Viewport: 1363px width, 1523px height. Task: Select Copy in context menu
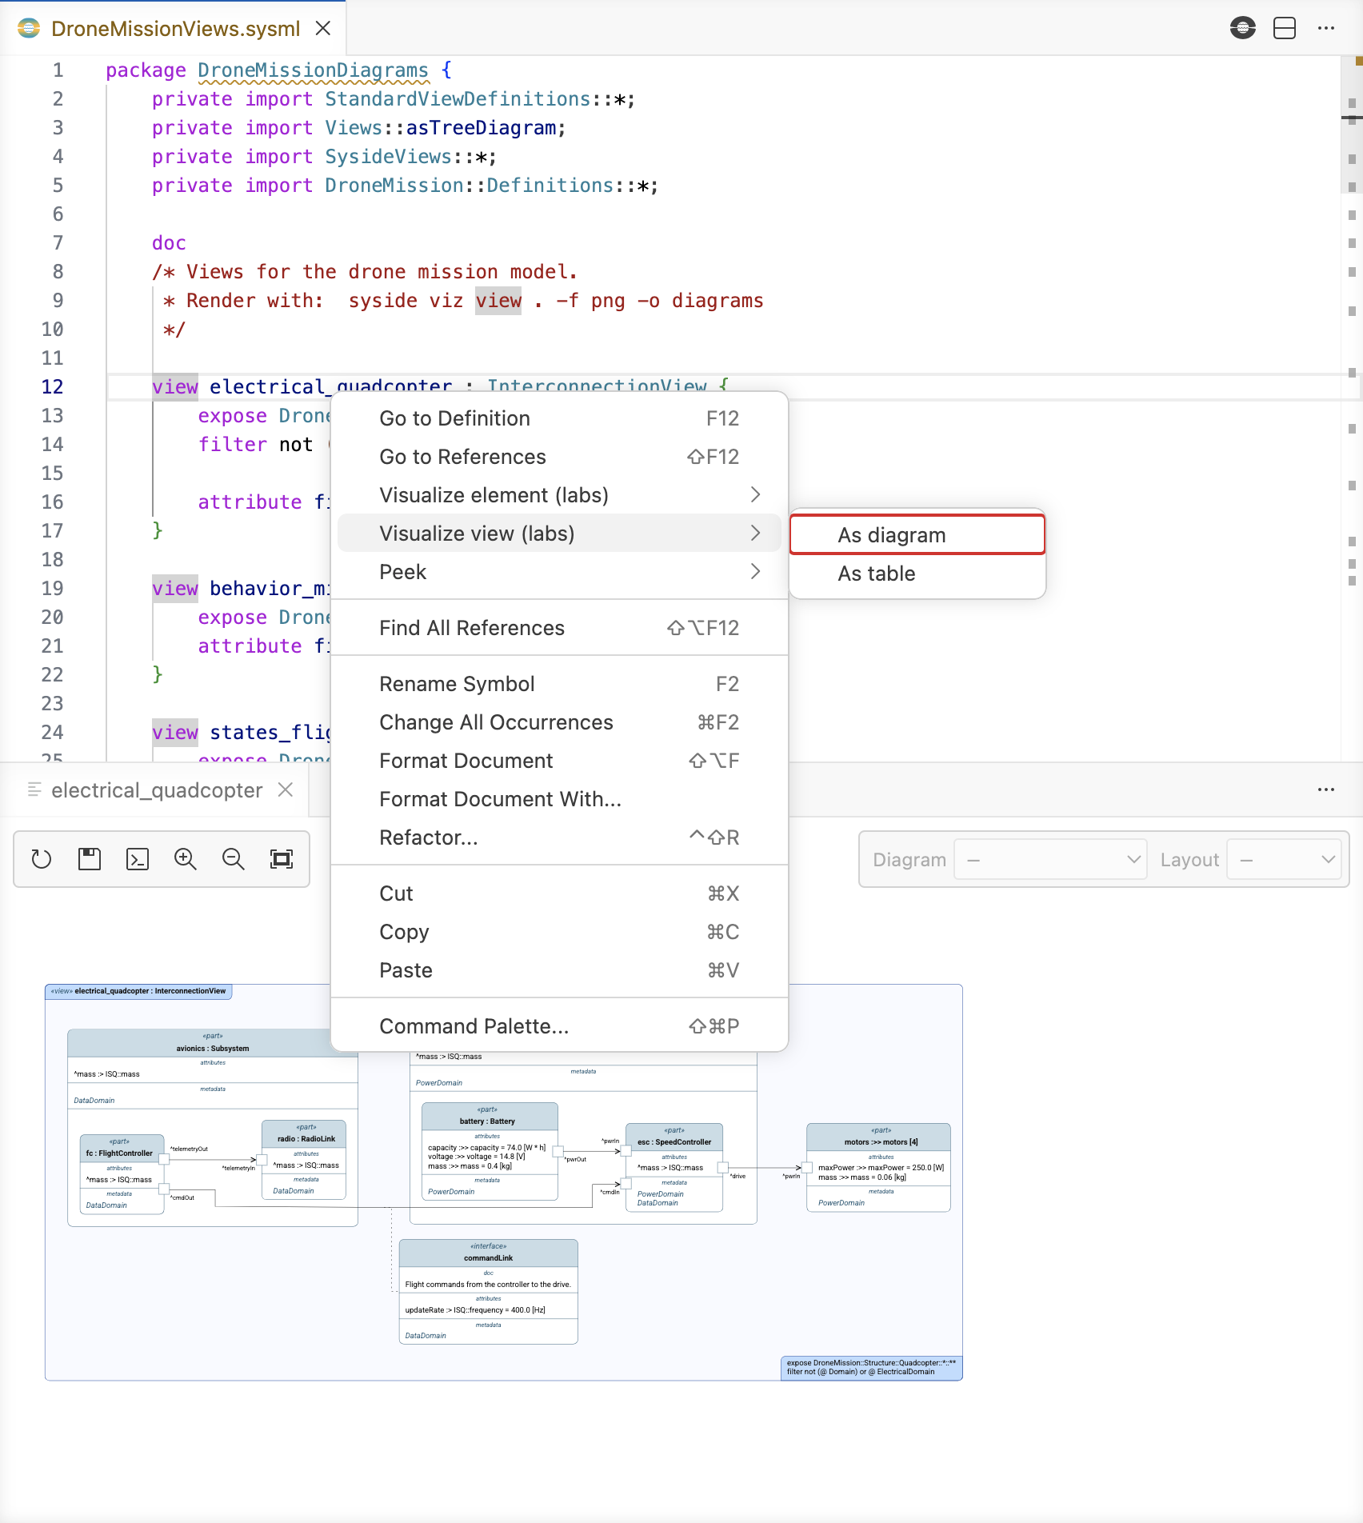(559, 932)
